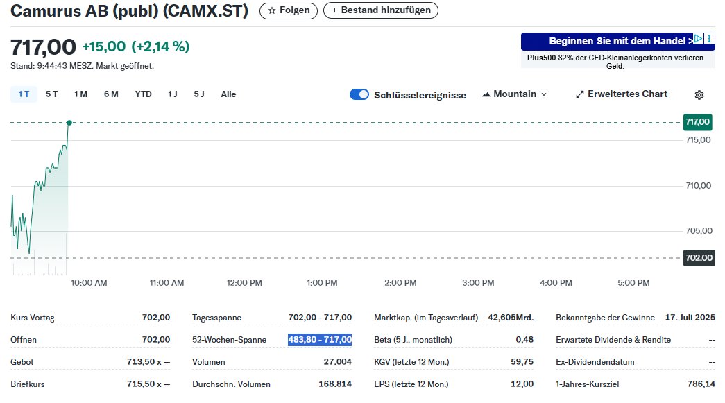Click the change +15,00 (+2,14 %)
The height and width of the screenshot is (403, 725).
(x=136, y=46)
